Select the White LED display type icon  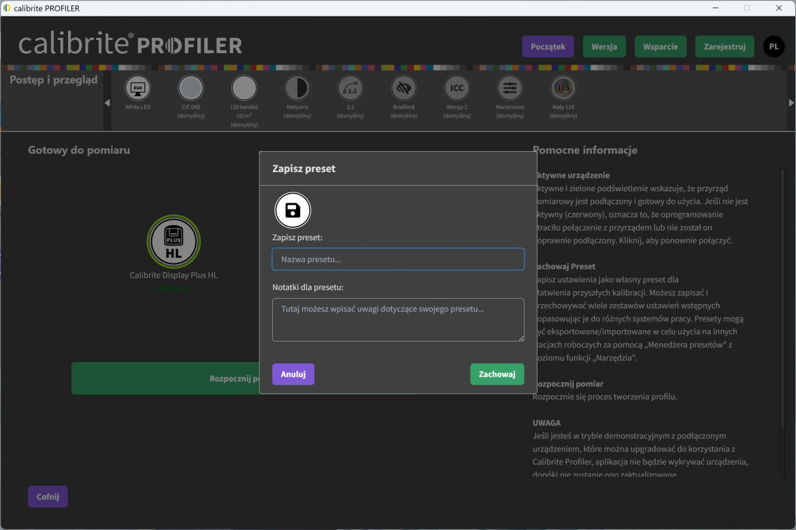(137, 88)
